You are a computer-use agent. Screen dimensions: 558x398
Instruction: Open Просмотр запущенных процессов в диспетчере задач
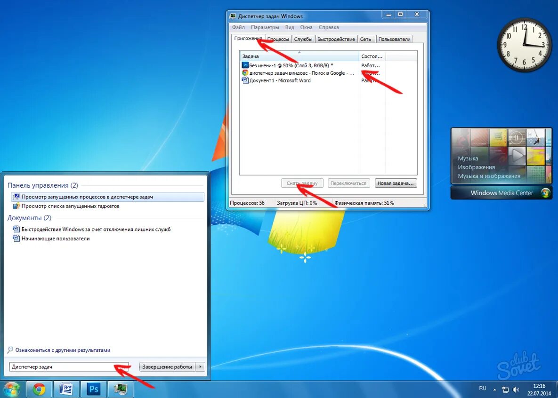coord(108,197)
